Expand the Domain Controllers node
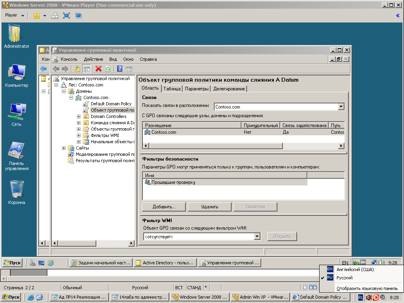This screenshot has height=303, width=404. tap(79, 116)
